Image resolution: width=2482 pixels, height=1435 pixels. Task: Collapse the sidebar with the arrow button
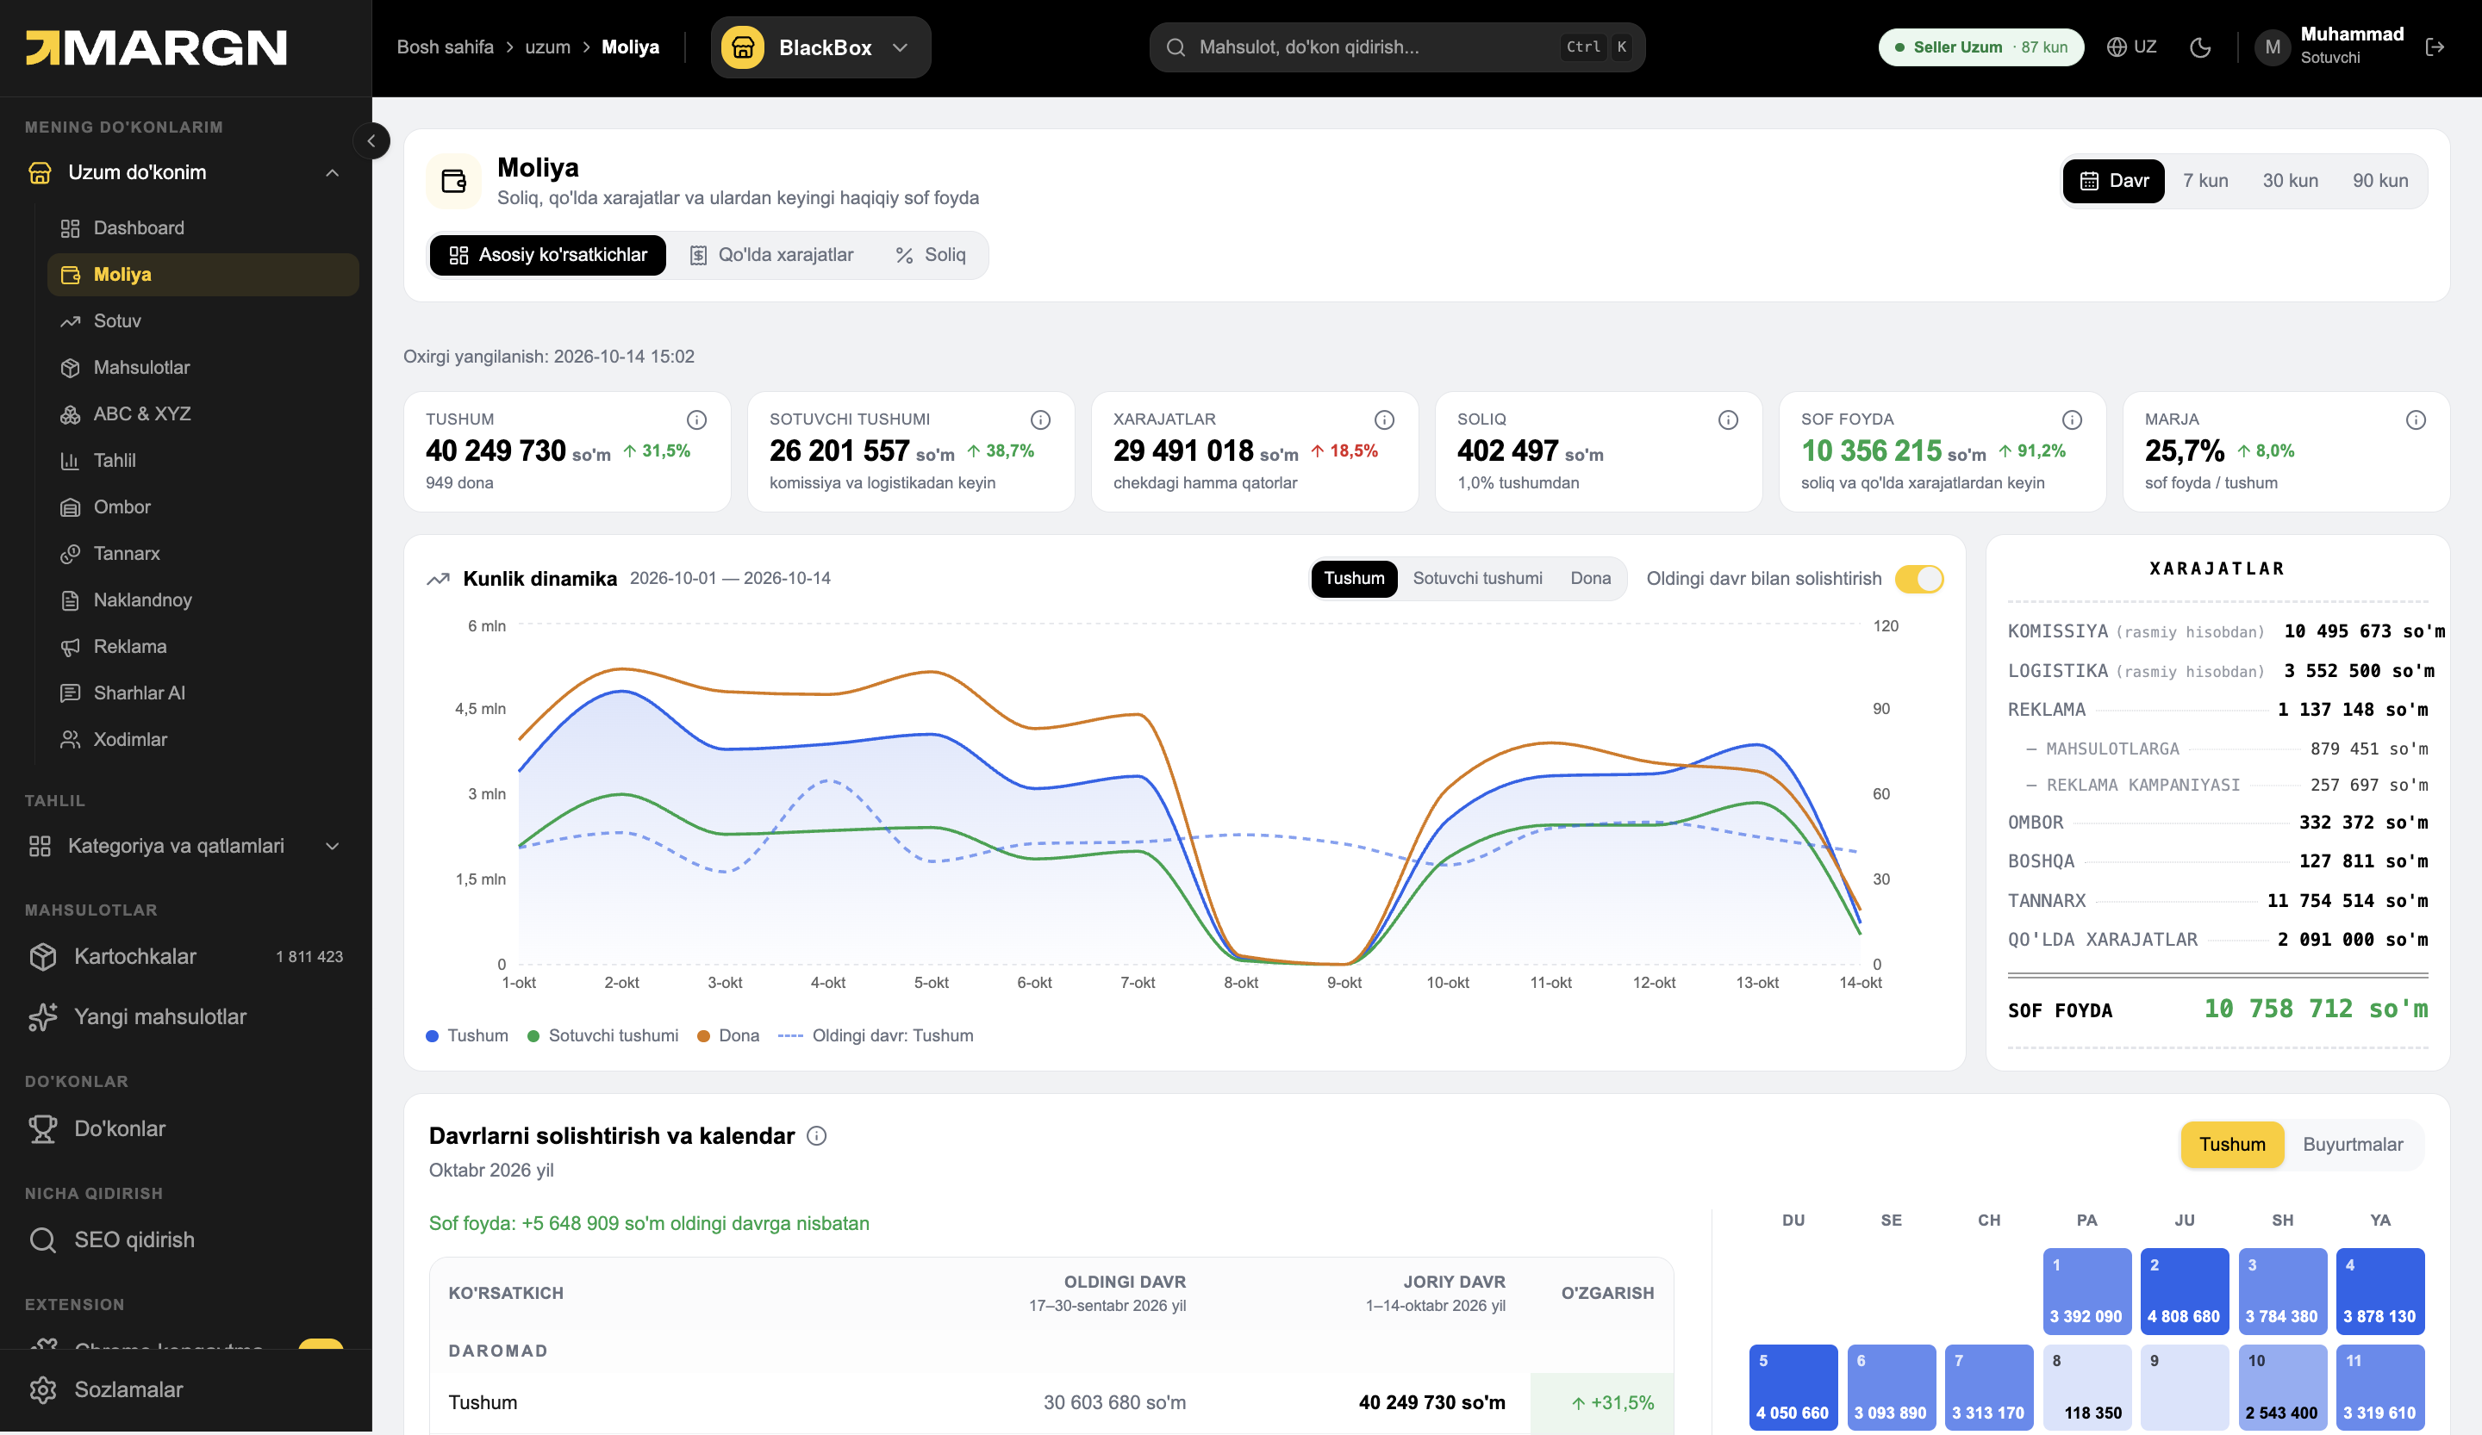(x=371, y=140)
